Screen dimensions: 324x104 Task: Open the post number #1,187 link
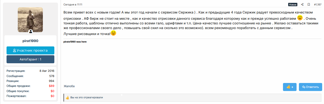(x=317, y=4)
